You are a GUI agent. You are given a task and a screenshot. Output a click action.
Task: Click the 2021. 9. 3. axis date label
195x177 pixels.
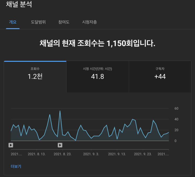91,154
